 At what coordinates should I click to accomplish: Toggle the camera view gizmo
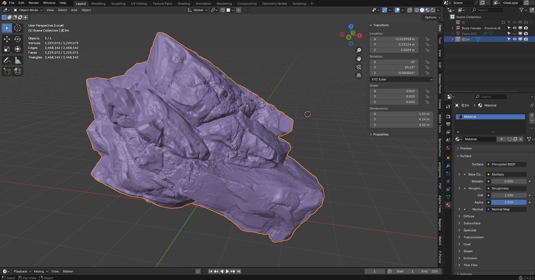tap(359, 67)
